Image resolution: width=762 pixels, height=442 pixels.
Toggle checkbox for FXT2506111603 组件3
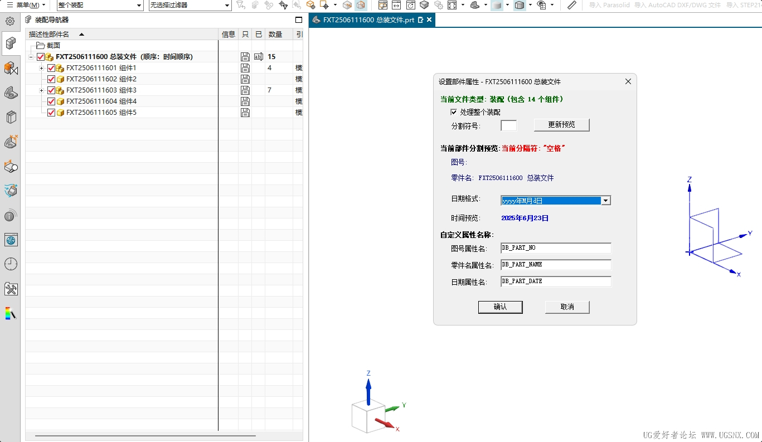pyautogui.click(x=51, y=90)
